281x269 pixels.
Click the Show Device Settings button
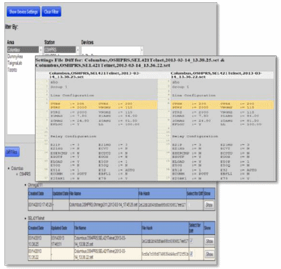pos(23,12)
